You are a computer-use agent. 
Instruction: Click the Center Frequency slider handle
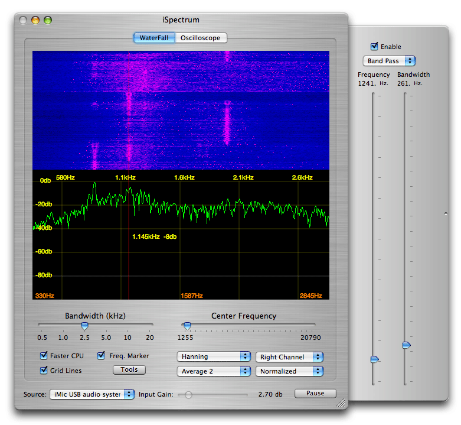click(x=187, y=326)
